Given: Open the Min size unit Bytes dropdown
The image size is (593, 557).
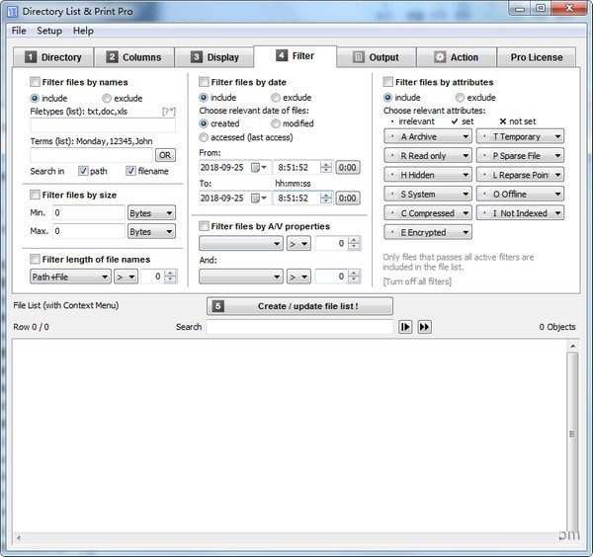Looking at the screenshot, I should (x=151, y=213).
